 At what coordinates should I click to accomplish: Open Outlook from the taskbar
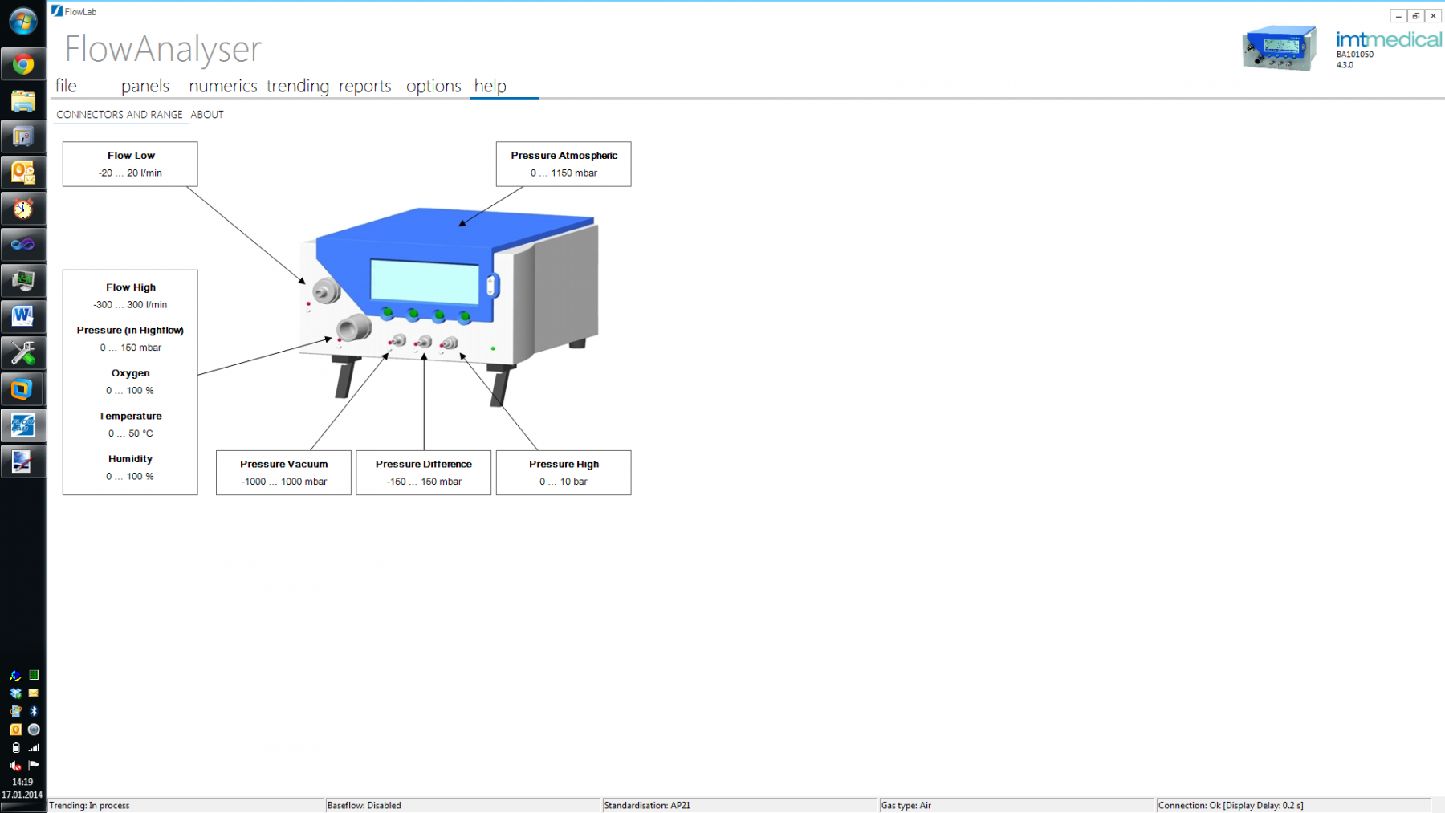22,172
